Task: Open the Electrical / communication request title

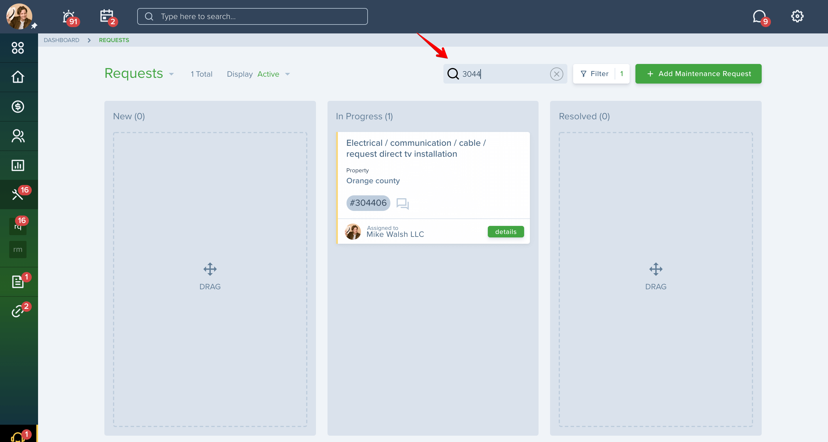Action: pyautogui.click(x=416, y=148)
